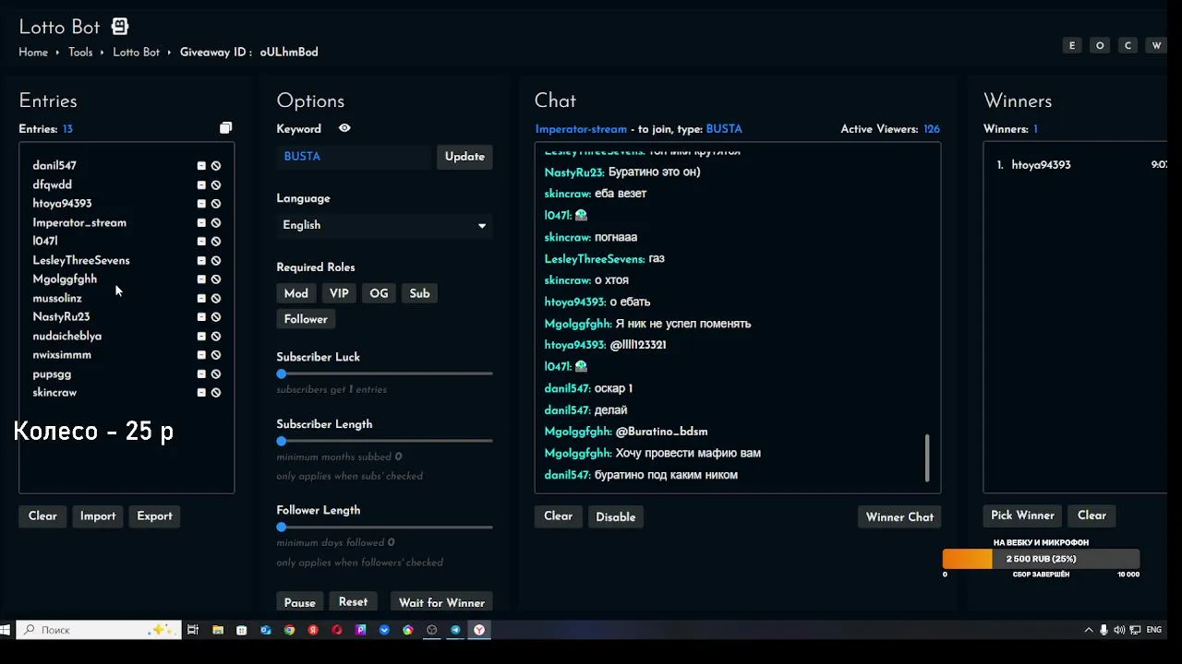Click the W button at top right
The height and width of the screenshot is (664, 1182).
[x=1155, y=45]
